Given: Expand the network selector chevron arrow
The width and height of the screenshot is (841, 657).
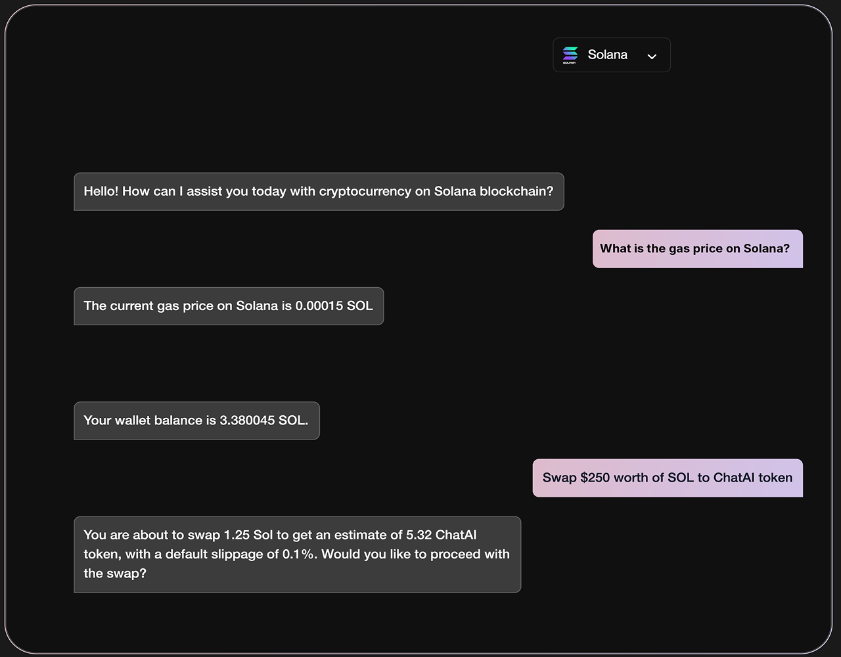Looking at the screenshot, I should click(x=652, y=57).
